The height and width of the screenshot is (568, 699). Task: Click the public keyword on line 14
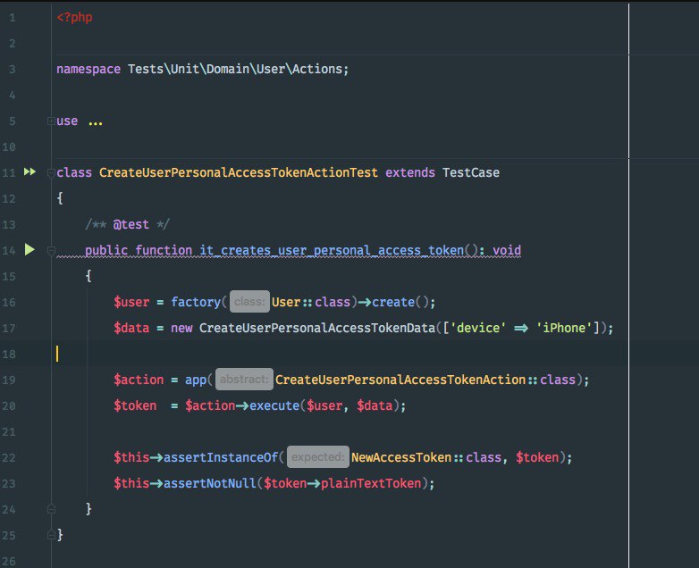[x=106, y=250]
